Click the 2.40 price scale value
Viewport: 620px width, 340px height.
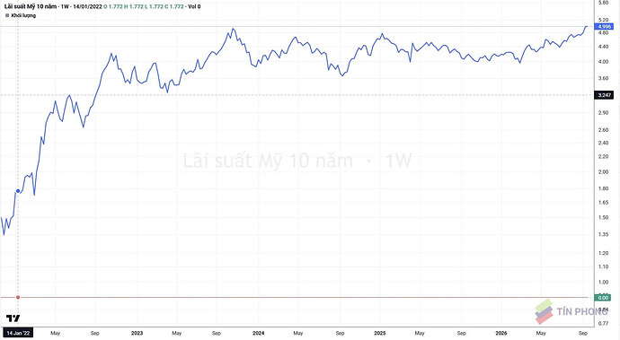604,143
